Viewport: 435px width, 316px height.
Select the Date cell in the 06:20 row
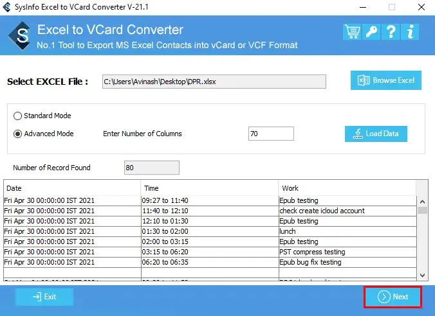click(72, 262)
